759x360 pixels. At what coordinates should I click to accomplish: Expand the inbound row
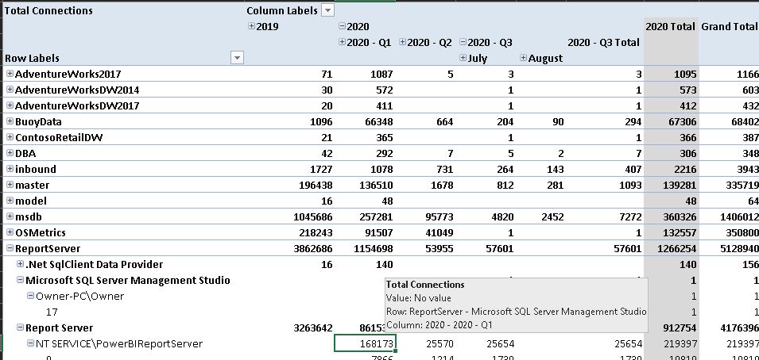click(x=10, y=169)
